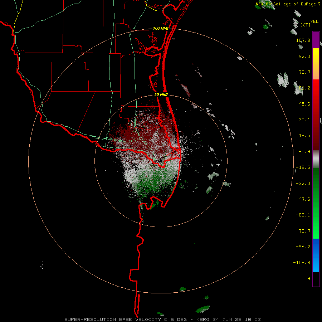Click the 45.6 velocity scale label
Viewport: 322px width, 322px height.
click(304, 104)
